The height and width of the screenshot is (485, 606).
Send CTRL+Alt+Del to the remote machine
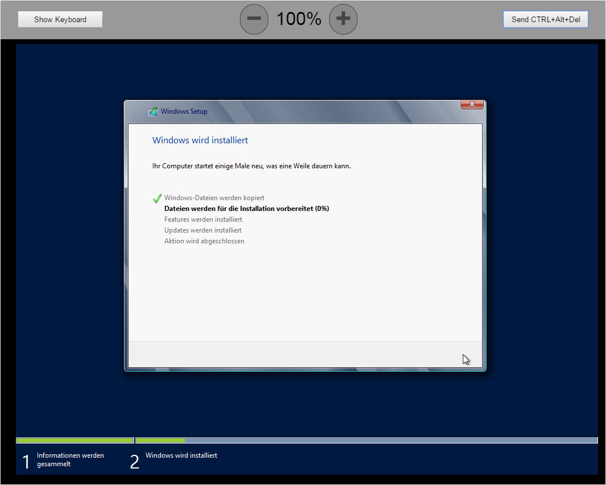coord(545,19)
